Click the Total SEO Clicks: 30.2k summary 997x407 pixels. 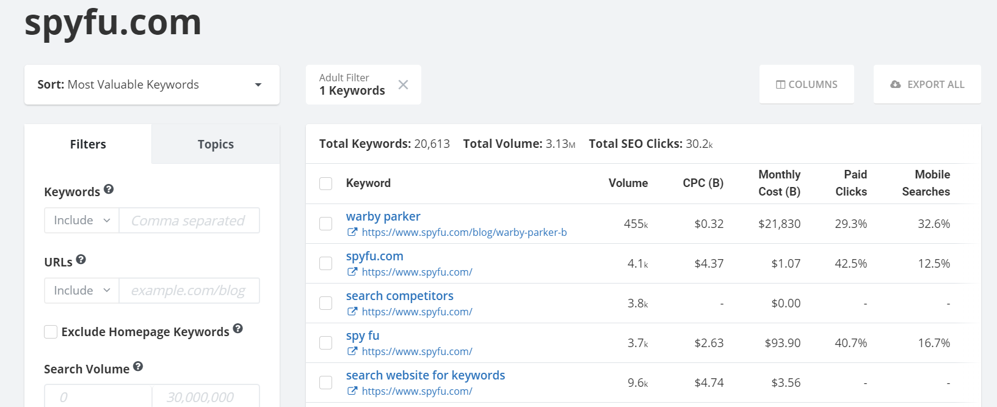click(651, 144)
